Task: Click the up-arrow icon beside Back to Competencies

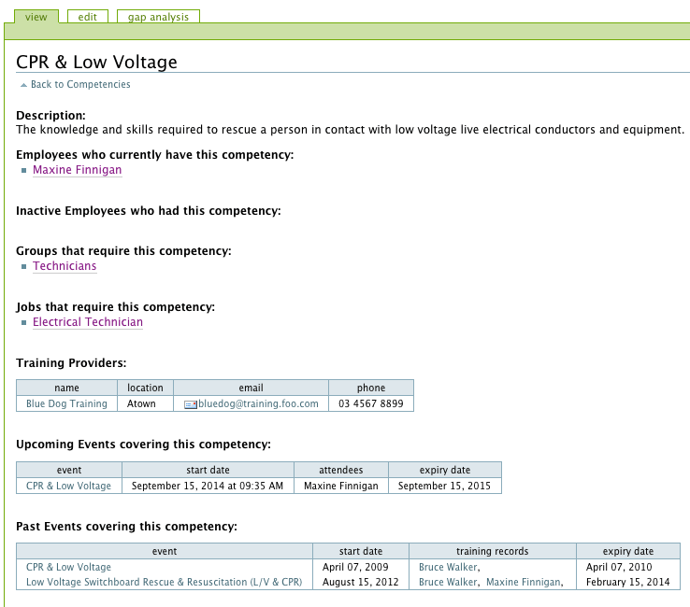Action: (x=23, y=85)
